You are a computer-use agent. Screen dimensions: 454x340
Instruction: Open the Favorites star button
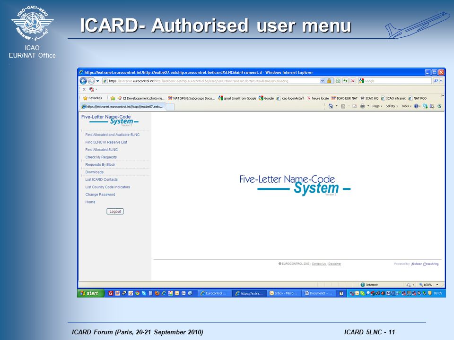click(92, 98)
